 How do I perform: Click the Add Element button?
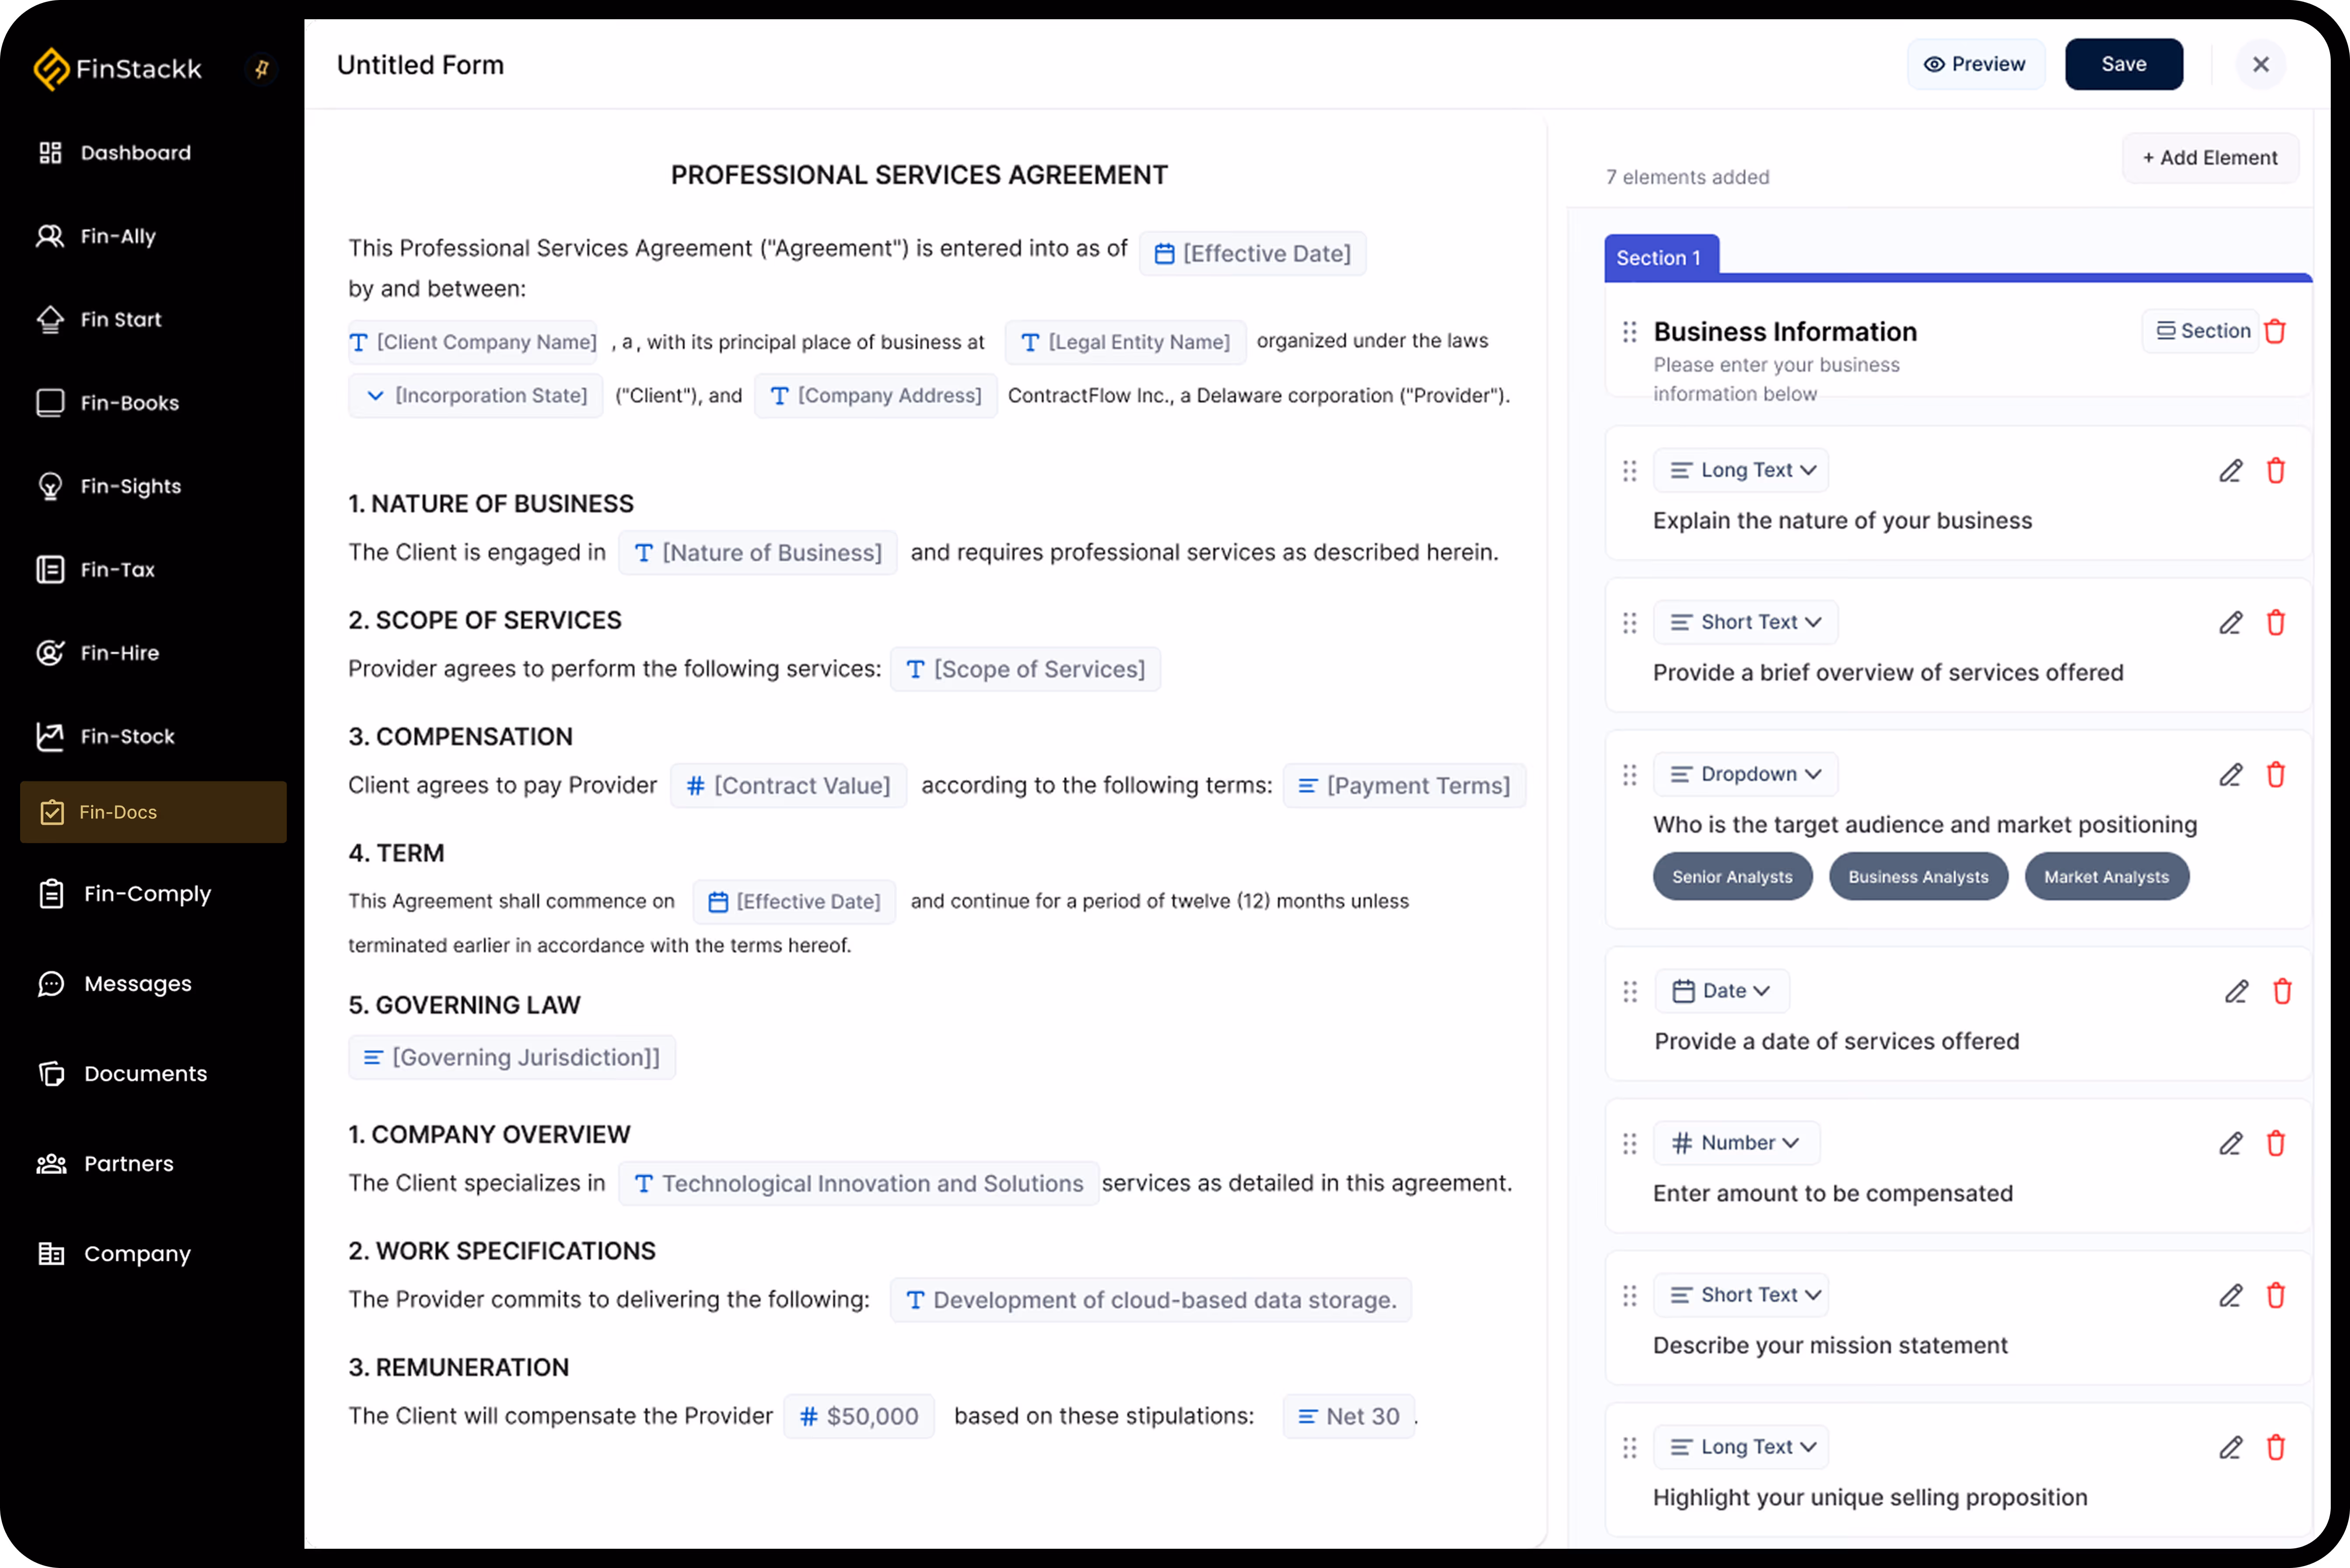coord(2209,158)
